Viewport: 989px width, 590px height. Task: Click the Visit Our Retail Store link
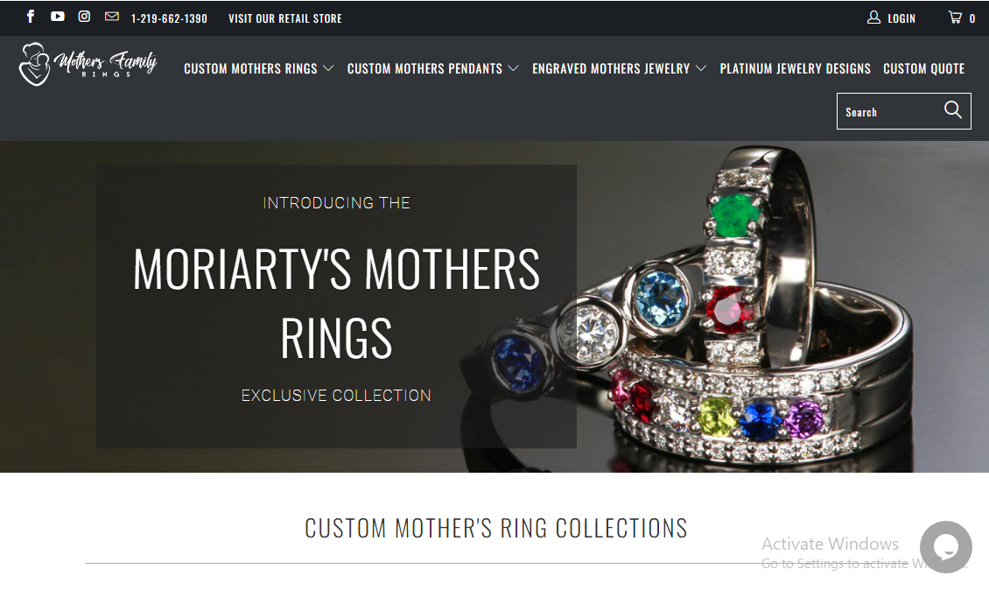click(x=285, y=18)
